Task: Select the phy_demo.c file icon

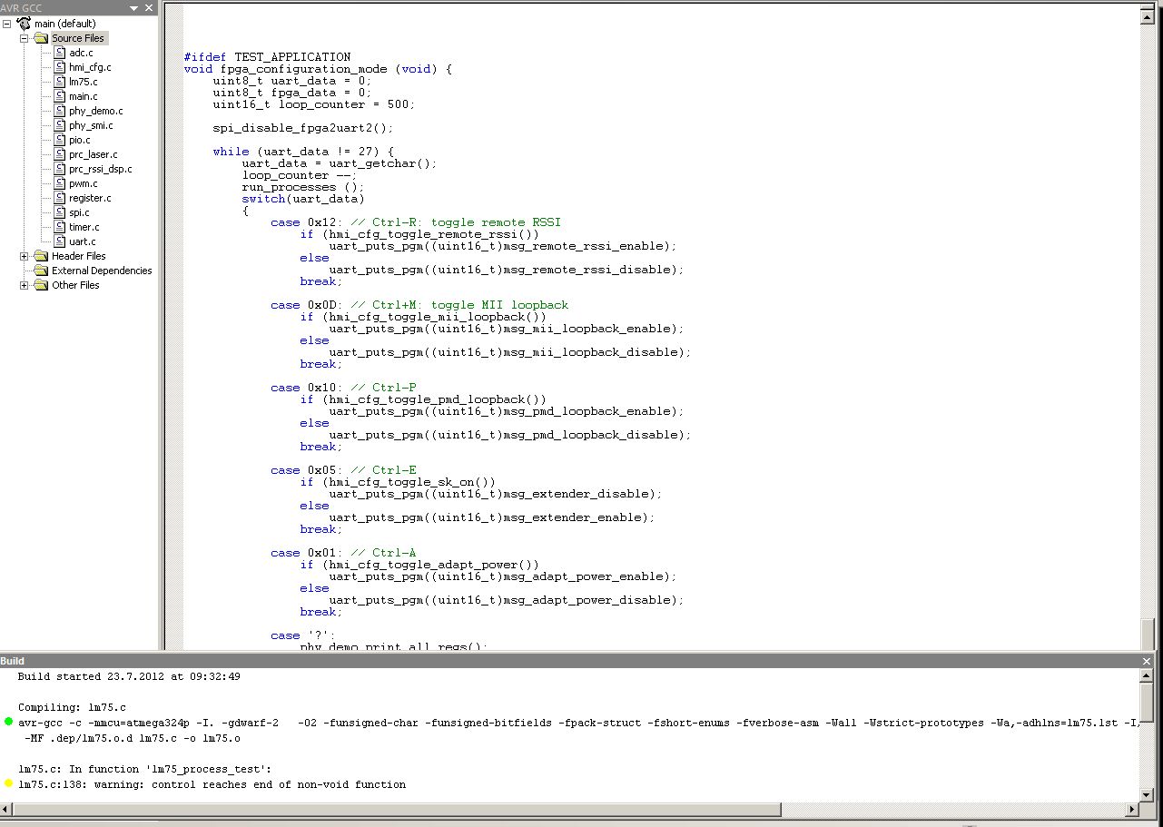Action: (x=60, y=111)
